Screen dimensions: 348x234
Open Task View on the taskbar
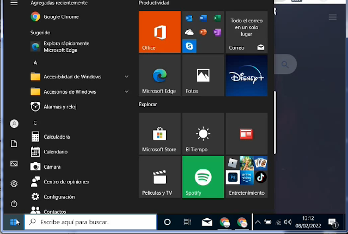(187, 222)
